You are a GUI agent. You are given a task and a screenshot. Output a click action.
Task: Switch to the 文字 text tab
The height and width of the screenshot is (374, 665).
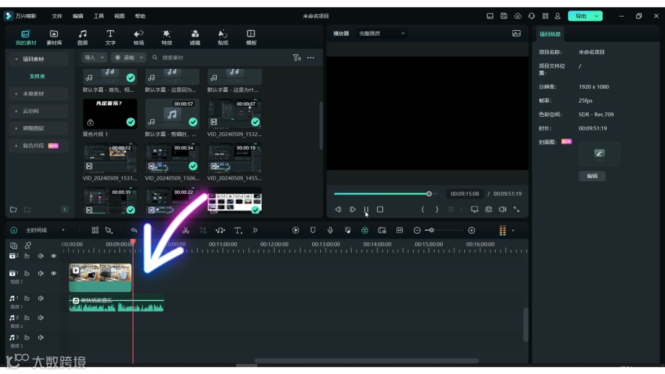click(110, 38)
